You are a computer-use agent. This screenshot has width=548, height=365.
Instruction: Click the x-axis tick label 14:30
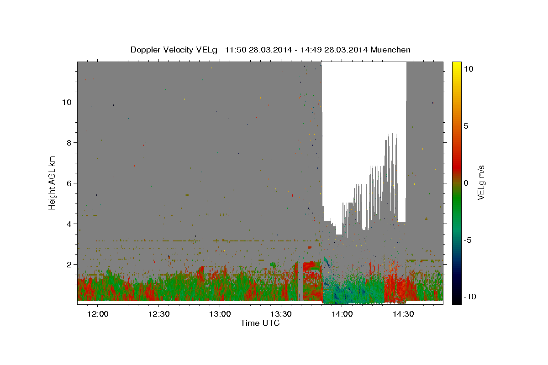402,314
